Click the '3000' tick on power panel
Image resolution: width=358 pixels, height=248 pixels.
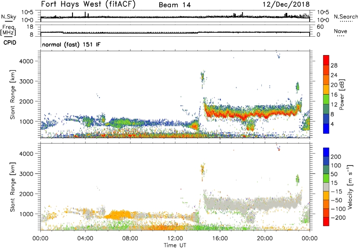pos(26,81)
